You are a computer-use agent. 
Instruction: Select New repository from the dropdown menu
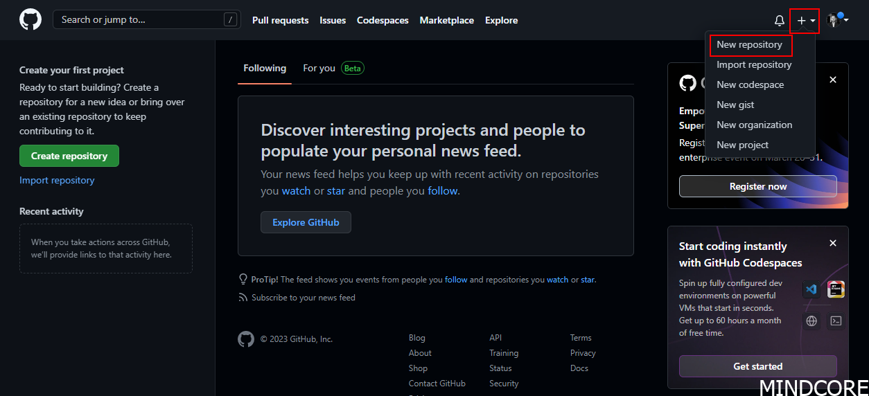tap(749, 44)
